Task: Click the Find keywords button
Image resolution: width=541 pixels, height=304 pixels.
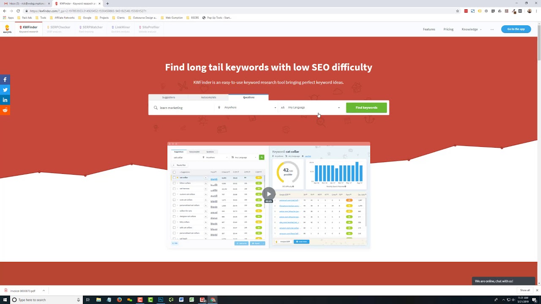Action: tap(366, 108)
